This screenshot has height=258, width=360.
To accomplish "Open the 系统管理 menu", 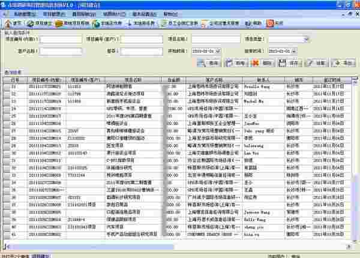I will point(25,14).
